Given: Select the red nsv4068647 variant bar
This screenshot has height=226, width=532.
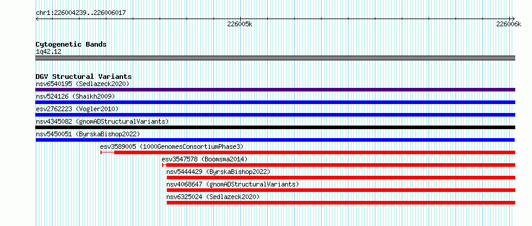Looking at the screenshot, I should 341,190.
